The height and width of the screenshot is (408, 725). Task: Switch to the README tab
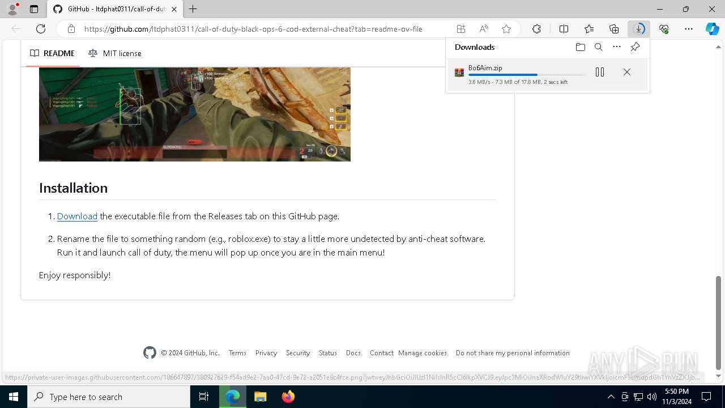point(52,53)
